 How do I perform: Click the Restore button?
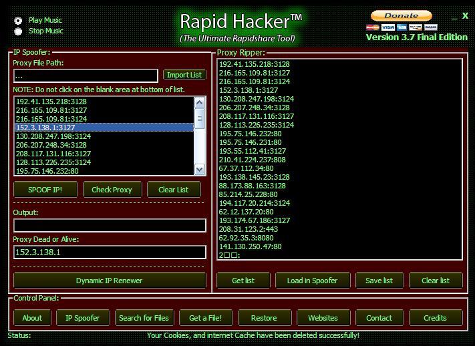264,318
